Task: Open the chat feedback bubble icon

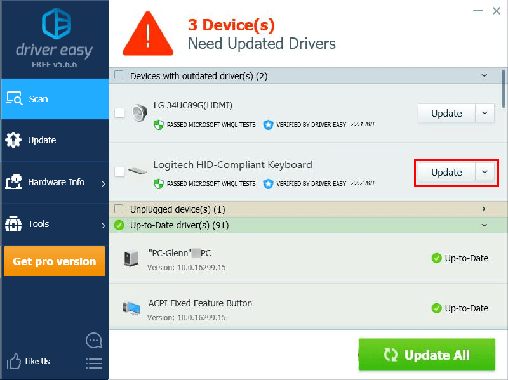Action: [94, 340]
